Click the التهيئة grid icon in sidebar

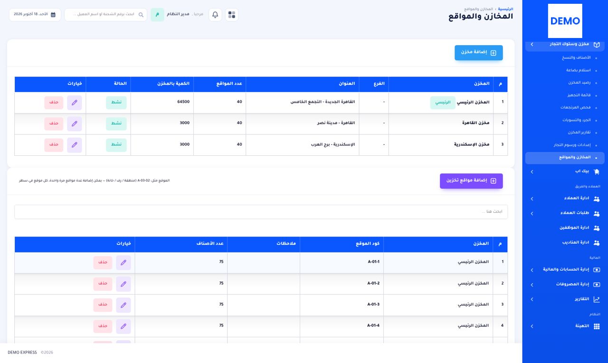(597, 326)
